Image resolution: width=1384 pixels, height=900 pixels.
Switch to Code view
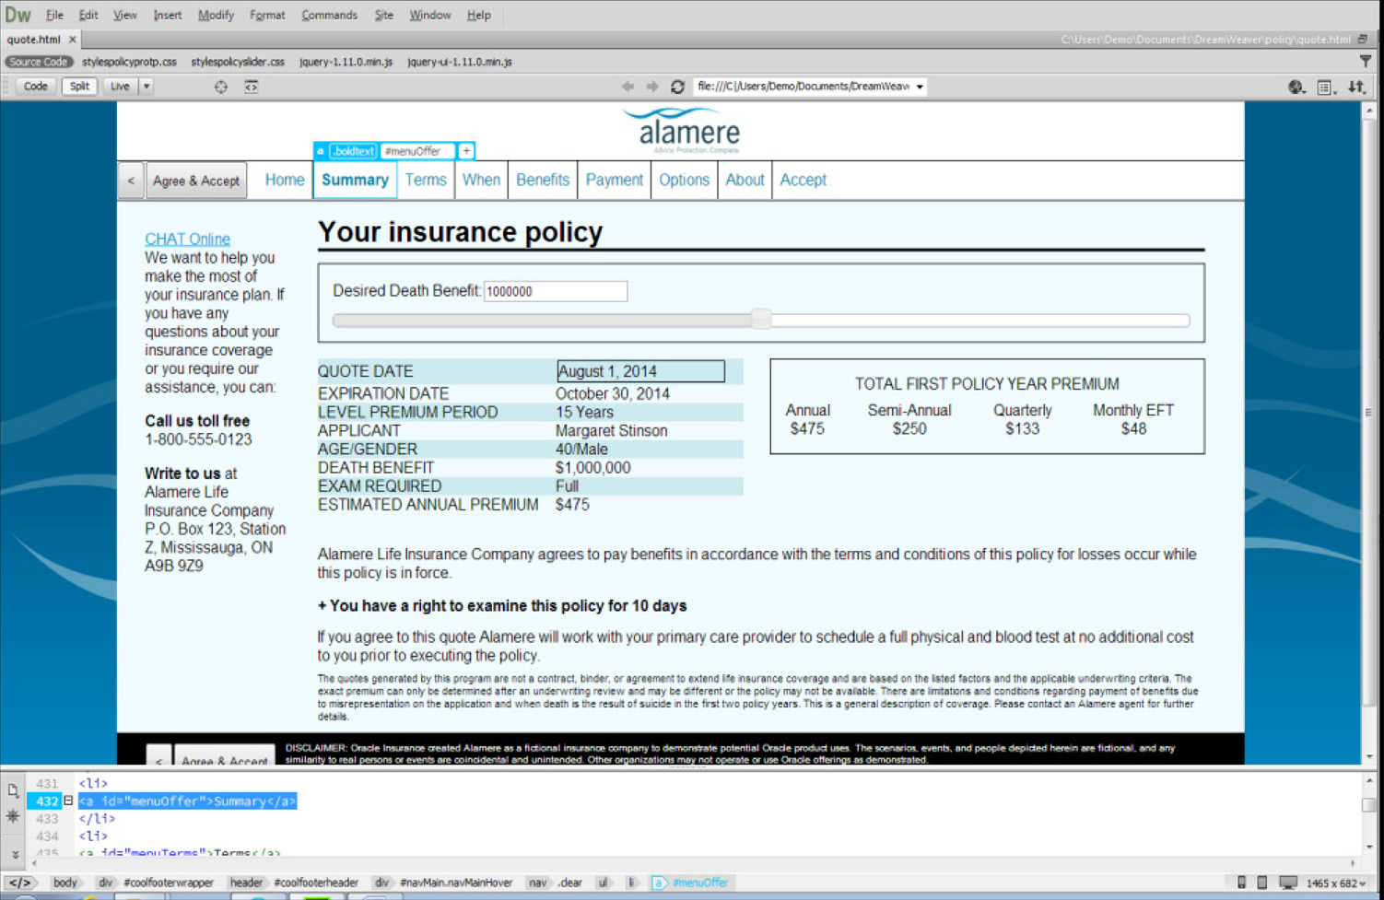click(x=35, y=87)
